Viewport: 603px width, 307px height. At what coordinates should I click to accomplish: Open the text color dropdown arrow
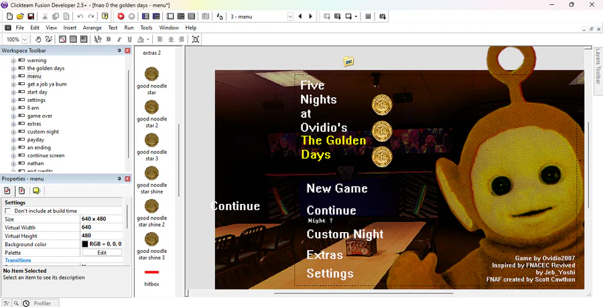(x=148, y=39)
